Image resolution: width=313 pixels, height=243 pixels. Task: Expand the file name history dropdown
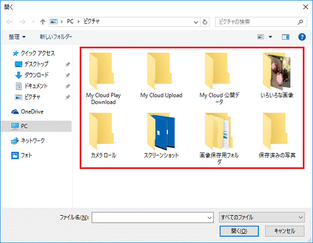[x=209, y=217]
